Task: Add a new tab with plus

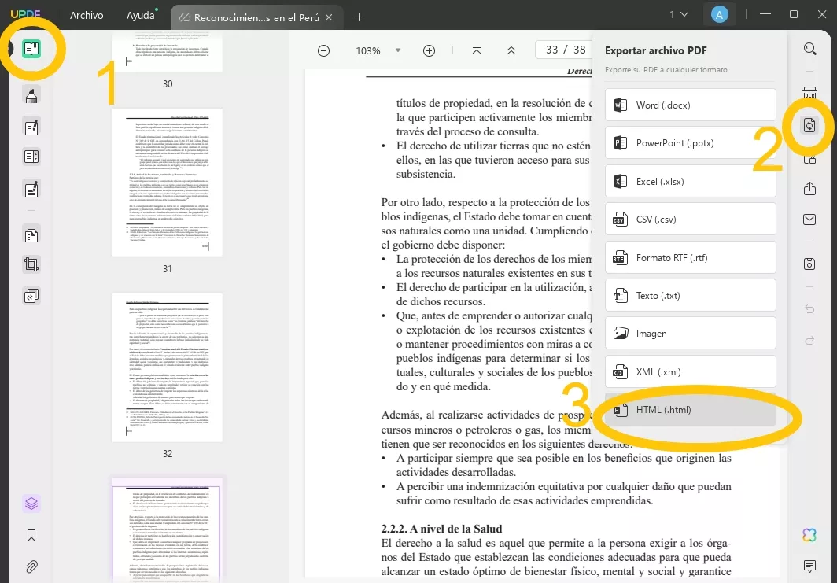Action: 360,17
